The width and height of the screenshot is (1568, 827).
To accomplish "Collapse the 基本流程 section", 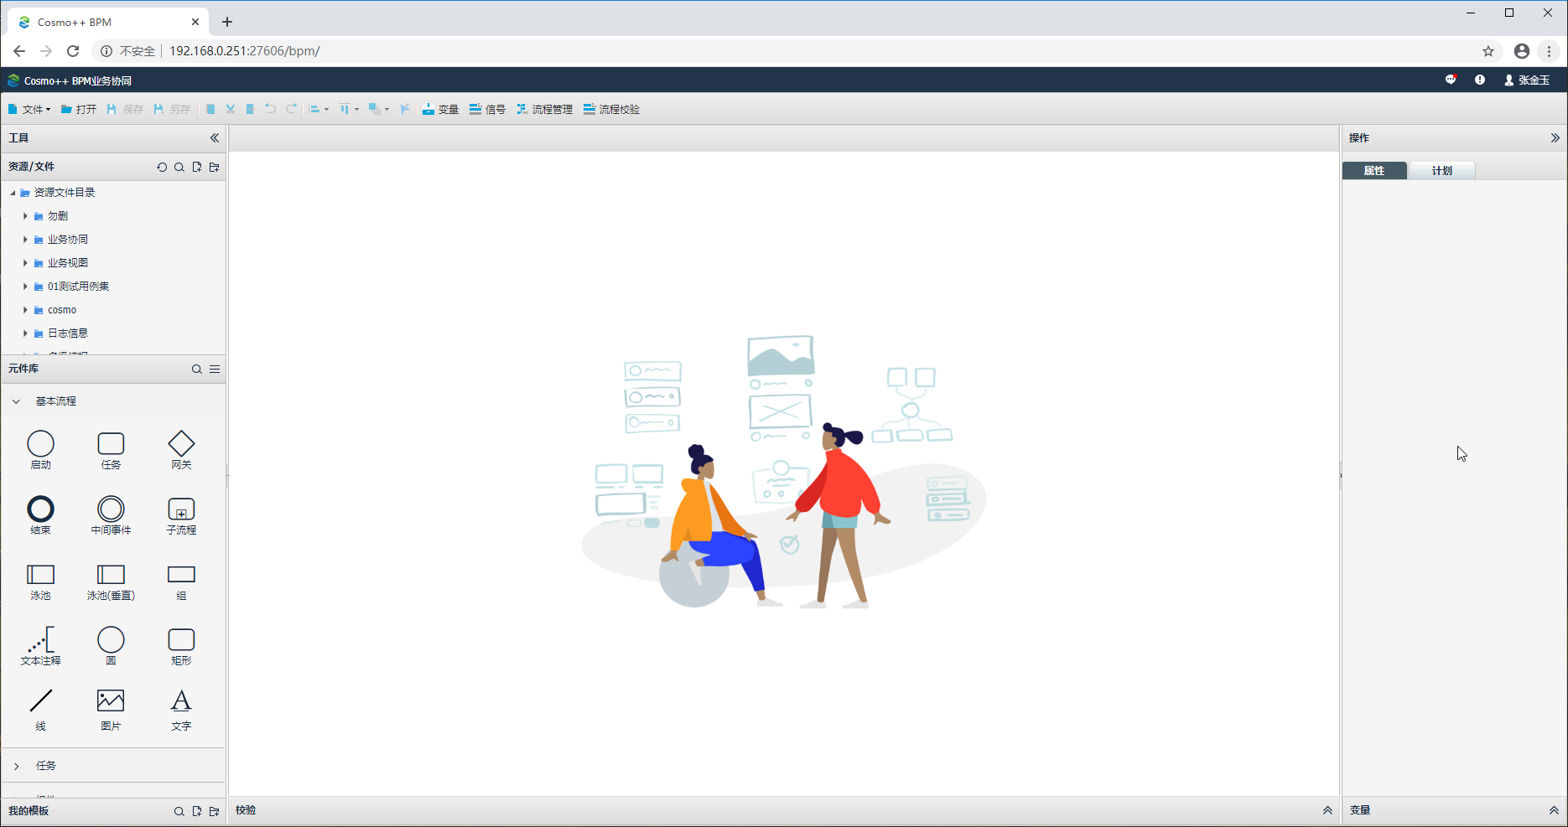I will coord(16,401).
